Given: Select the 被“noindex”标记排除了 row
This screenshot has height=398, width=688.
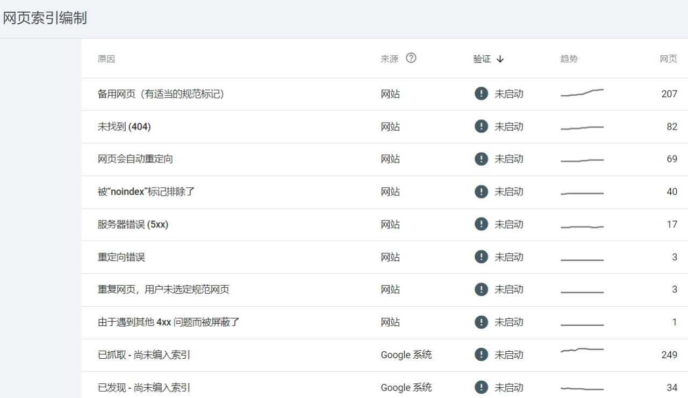Looking at the screenshot, I should tap(146, 192).
